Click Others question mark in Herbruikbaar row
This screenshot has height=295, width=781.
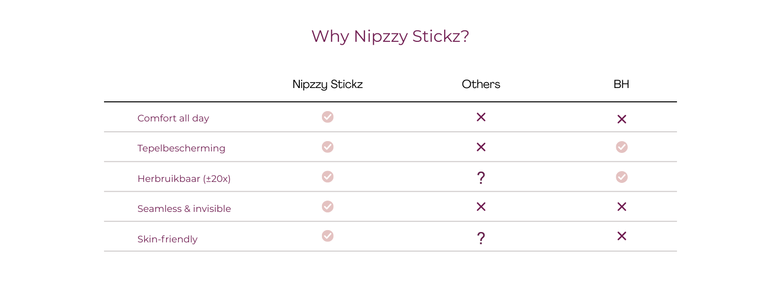click(481, 177)
